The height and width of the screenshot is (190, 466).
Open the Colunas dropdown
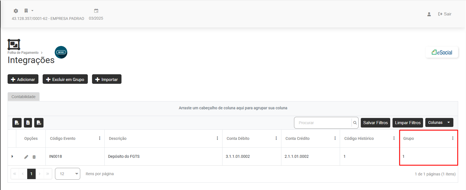(x=439, y=122)
